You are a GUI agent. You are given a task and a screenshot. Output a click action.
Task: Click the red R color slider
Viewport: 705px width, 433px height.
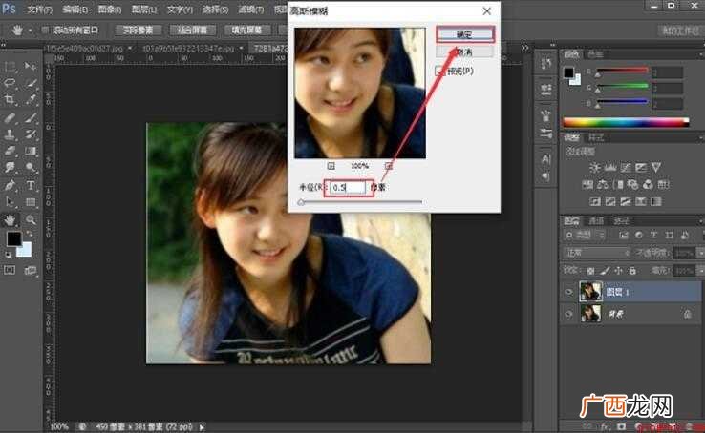(622, 71)
